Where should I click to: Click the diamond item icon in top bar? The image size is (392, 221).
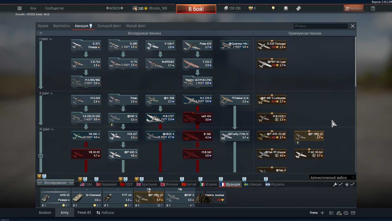[286, 8]
